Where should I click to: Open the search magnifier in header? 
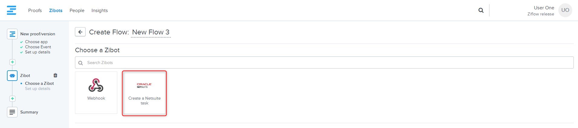481,10
